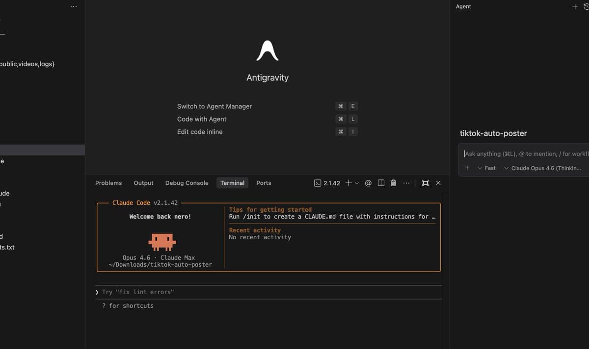Click the @ mention icon in terminal toolbar

coord(368,183)
